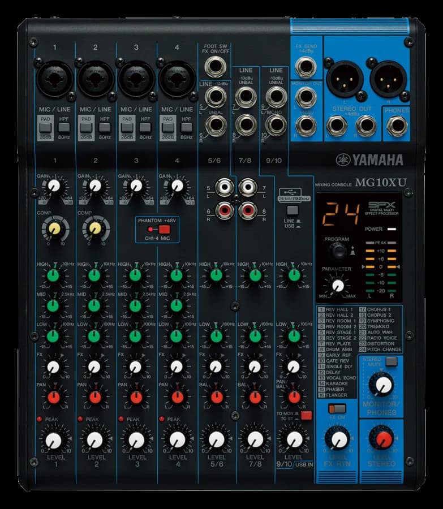Click the channel 3 MIC/LINE combo jack
Screen dimensions: 443x509
click(x=136, y=79)
